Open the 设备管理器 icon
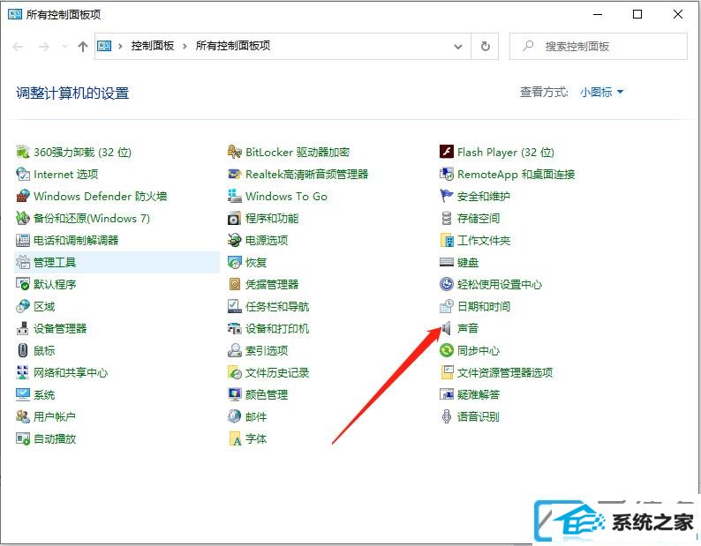 click(x=22, y=328)
